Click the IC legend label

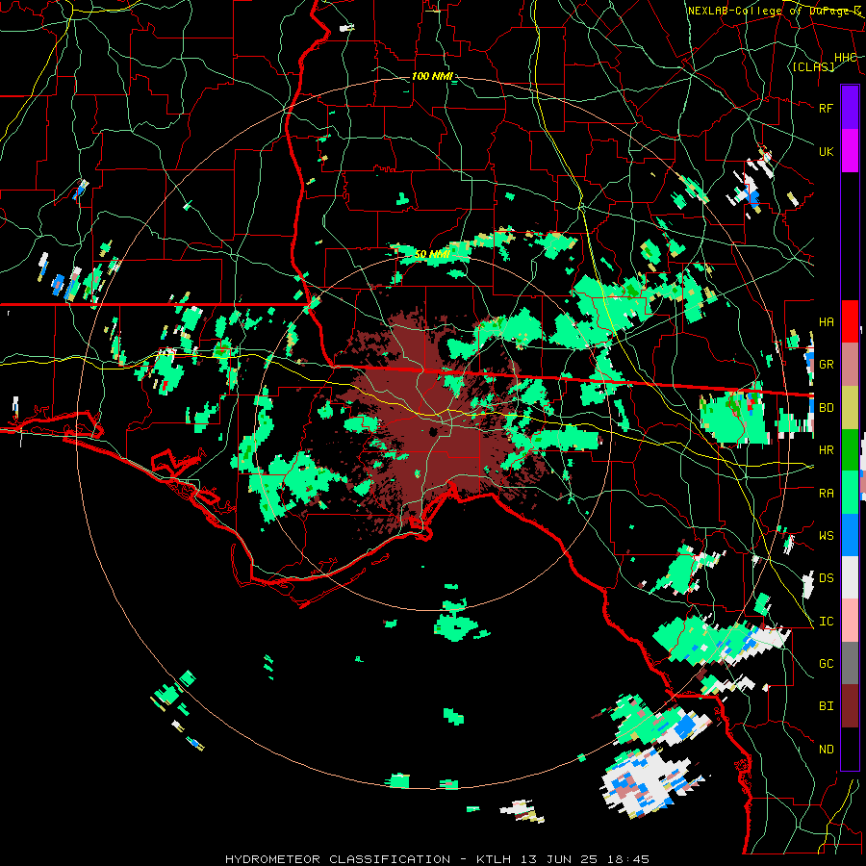click(826, 622)
